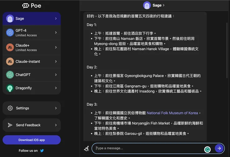Click the Claude+ bot avatar icon

(10, 47)
